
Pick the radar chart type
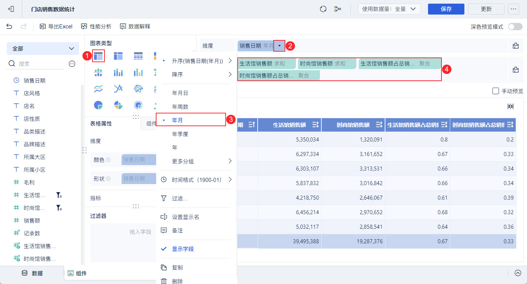(x=138, y=88)
